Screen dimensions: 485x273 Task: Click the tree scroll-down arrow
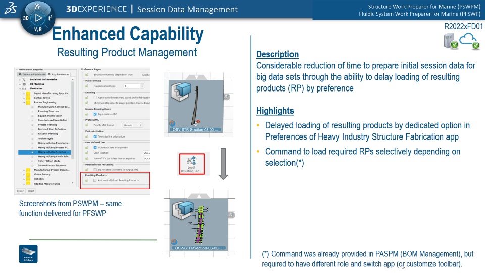tap(73, 183)
